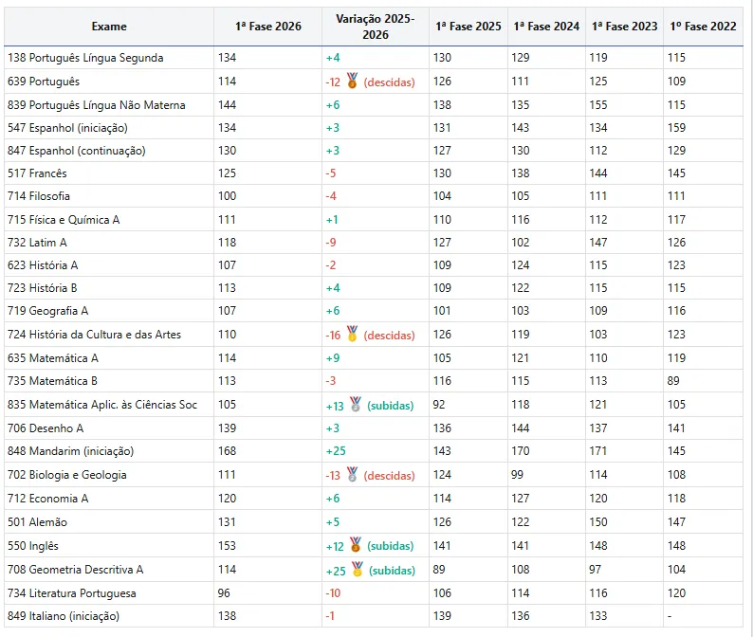Click the 1ª Fase 2026 column header
The image size is (753, 637).
pos(268,27)
